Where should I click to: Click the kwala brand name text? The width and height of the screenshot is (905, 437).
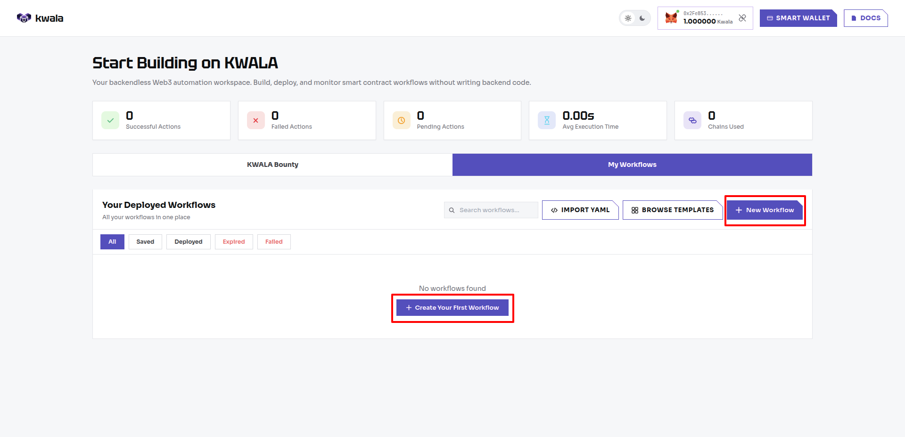click(49, 18)
